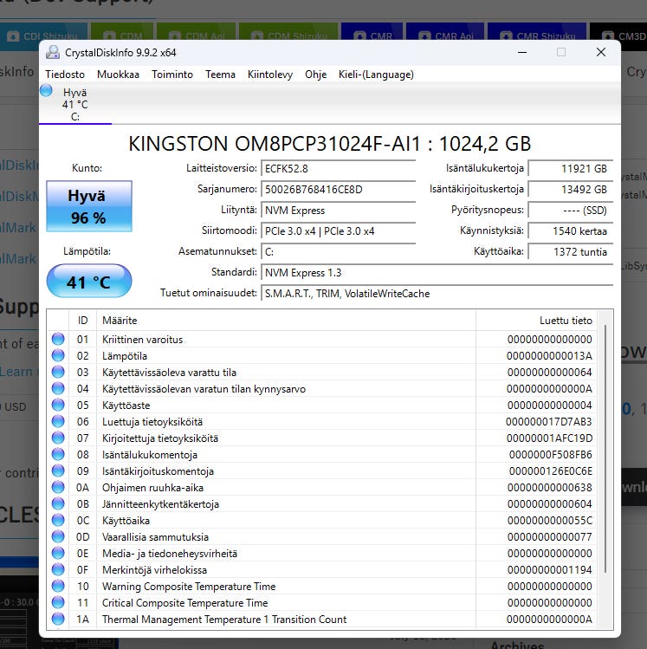Click status orb of Critical Composite Temperature Time row
The image size is (647, 649).
click(x=58, y=603)
